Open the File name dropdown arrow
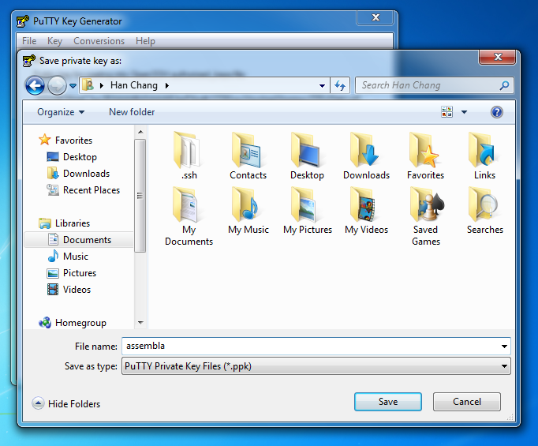Screen dimensions: 538x446 (x=504, y=346)
